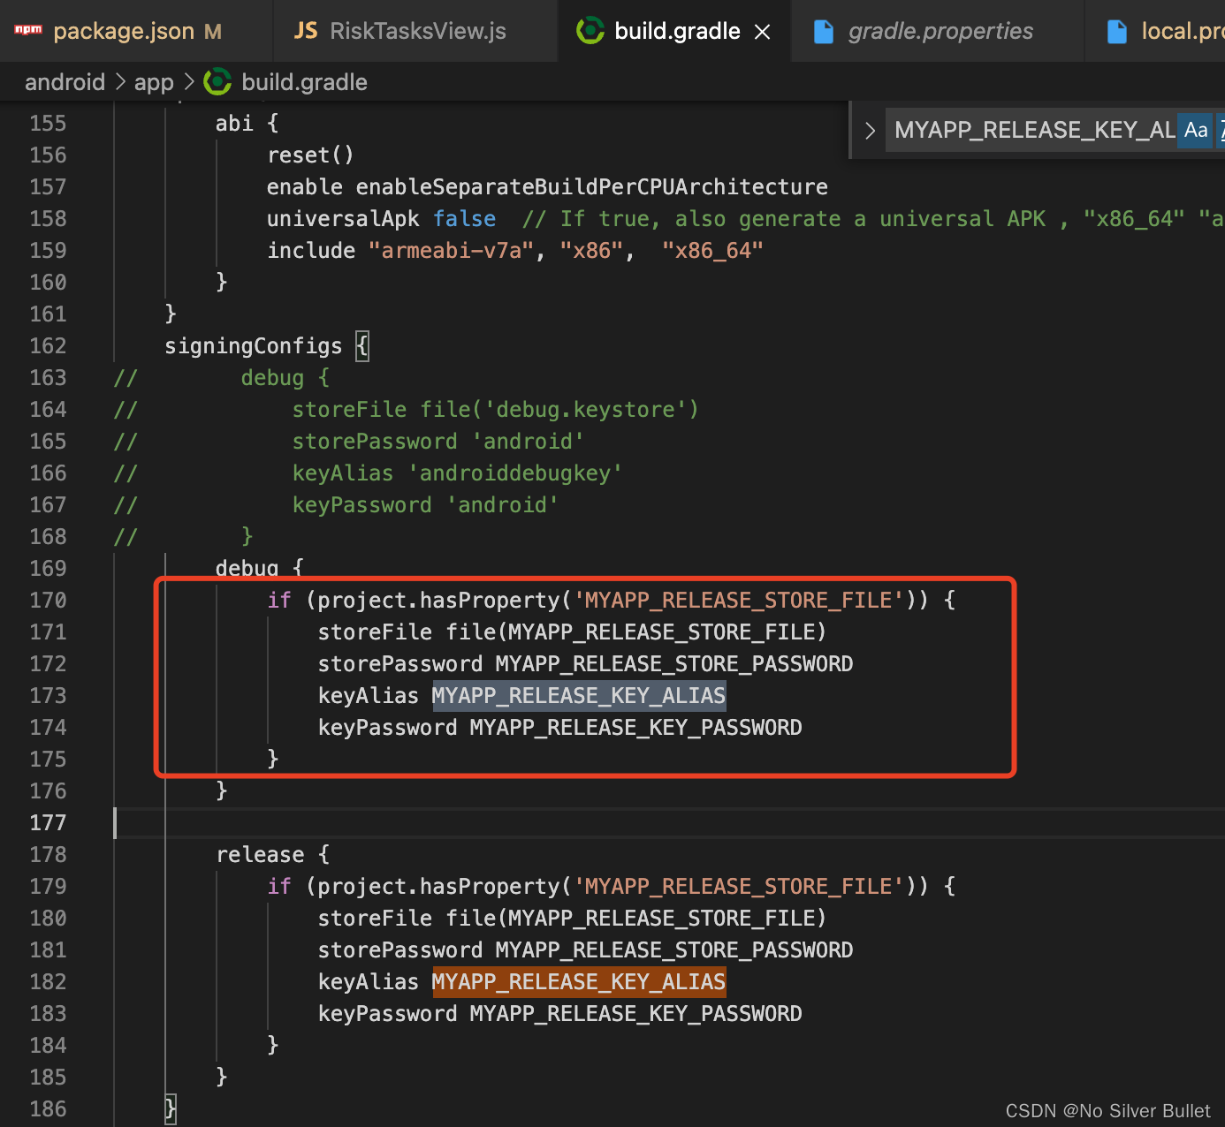
Task: Close the build.gradle tab
Action: pyautogui.click(x=762, y=30)
